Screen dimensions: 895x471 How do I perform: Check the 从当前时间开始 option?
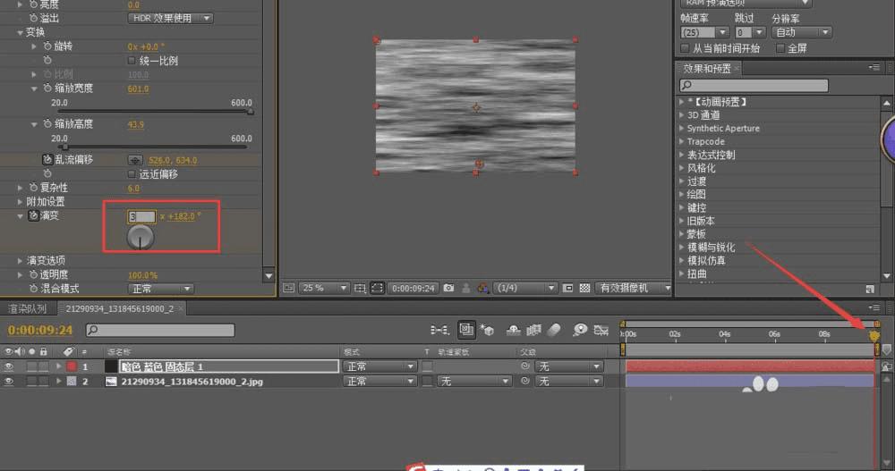coord(685,48)
